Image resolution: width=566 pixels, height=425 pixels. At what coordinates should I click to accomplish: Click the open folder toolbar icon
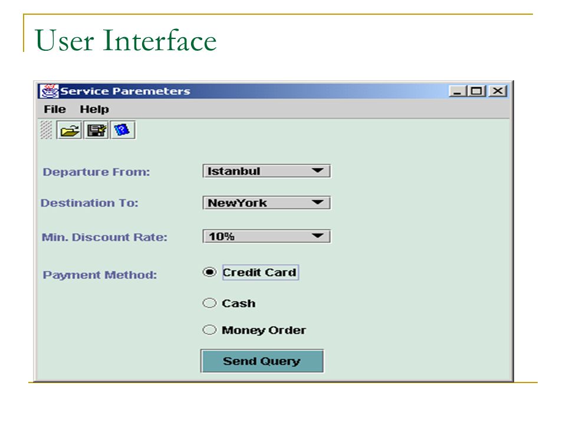(69, 130)
